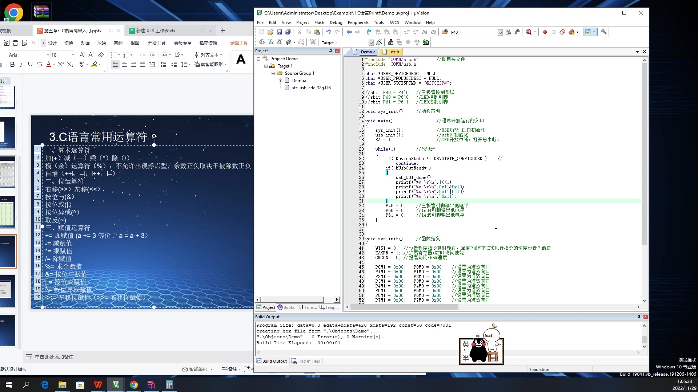Open Chrome from the Windows taskbar
The image size is (698, 392).
tap(133, 385)
